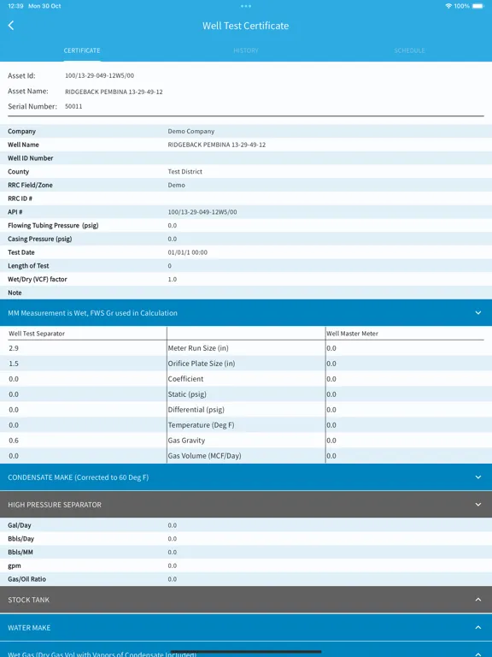Screen dimensions: 492x657
Task: Select the Gas Volume (MCF/Day) row label
Action: coord(205,456)
